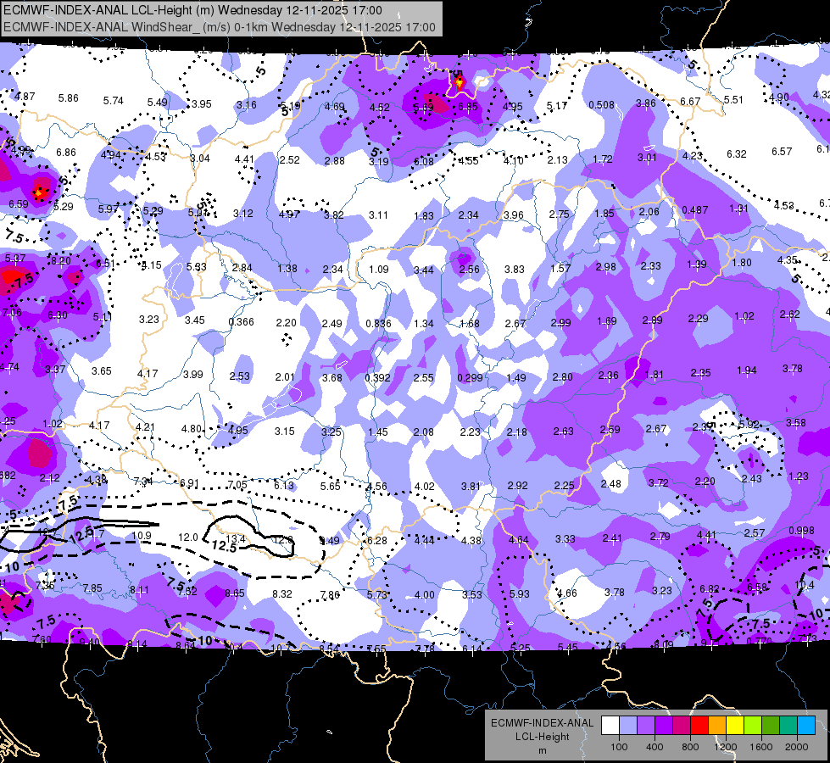Click the orange legend swatch before 1200

click(x=717, y=726)
